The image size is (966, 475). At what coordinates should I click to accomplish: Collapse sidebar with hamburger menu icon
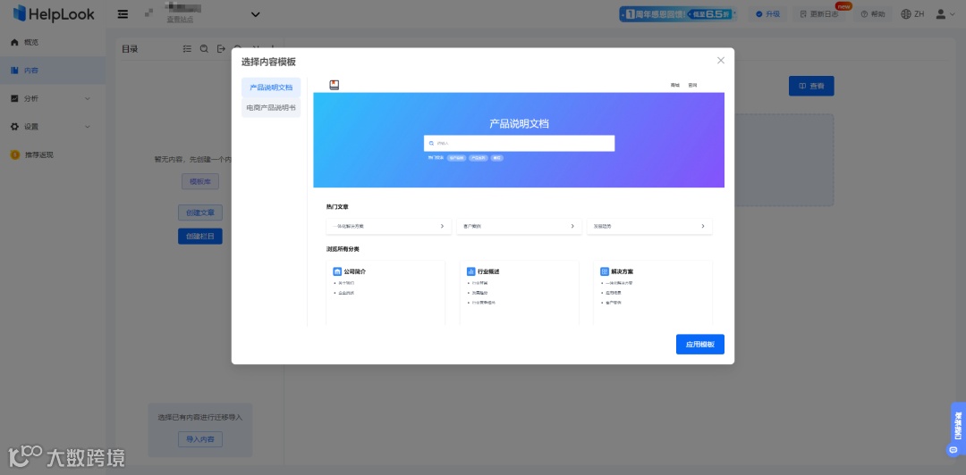pyautogui.click(x=123, y=14)
